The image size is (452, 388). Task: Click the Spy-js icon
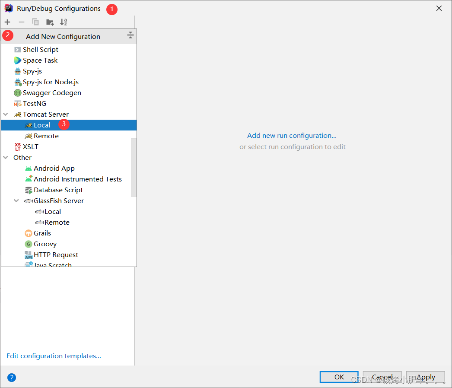pos(18,71)
